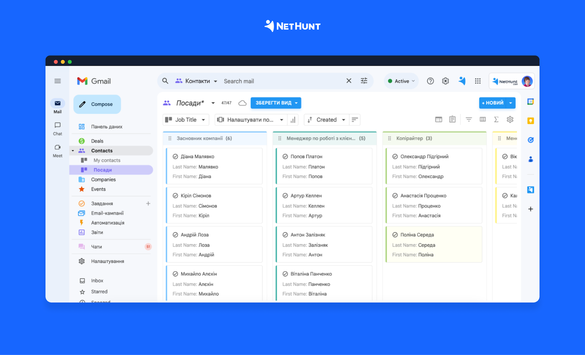Check the circle on Поліна Середа card
This screenshot has height=355, width=585.
point(395,235)
